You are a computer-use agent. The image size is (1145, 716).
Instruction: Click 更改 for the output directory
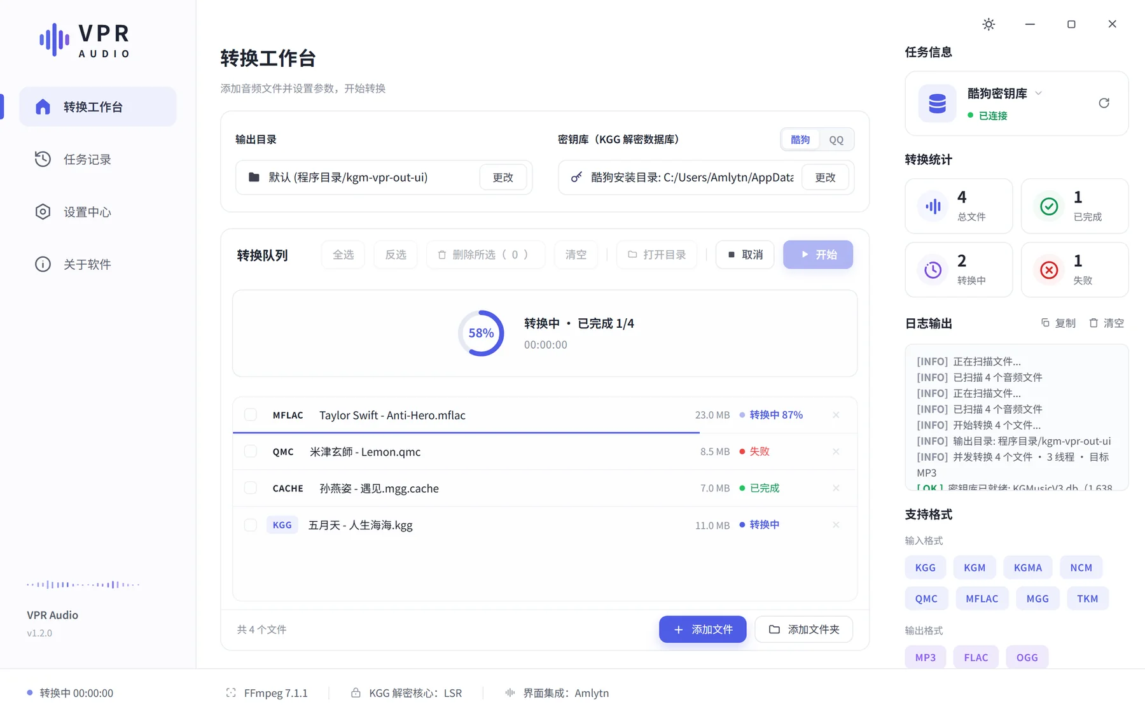(503, 177)
